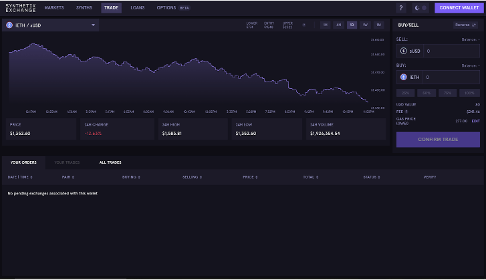
Task: Open the help question mark icon
Action: tap(400, 8)
